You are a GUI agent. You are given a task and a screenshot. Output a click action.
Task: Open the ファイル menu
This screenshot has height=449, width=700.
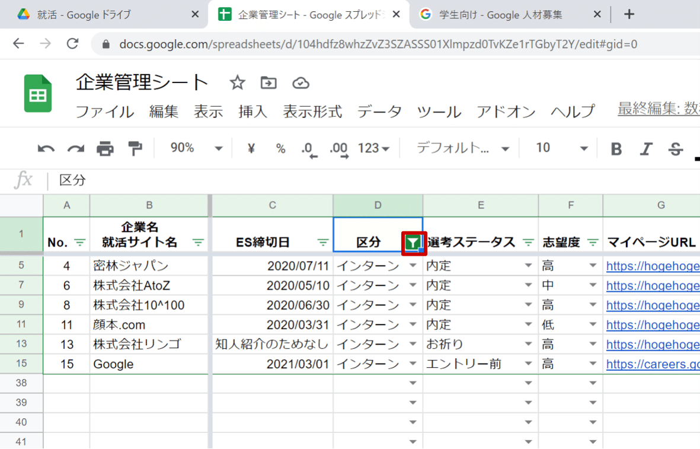105,112
